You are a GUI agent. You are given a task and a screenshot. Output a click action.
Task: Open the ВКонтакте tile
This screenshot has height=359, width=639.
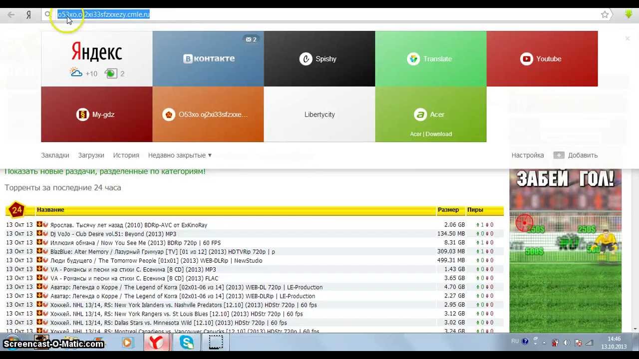coord(208,59)
